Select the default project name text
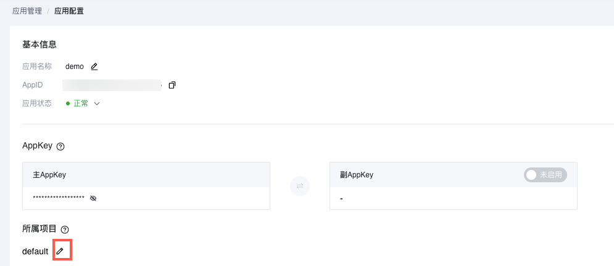Viewport: 614px width, 266px height. coord(35,252)
